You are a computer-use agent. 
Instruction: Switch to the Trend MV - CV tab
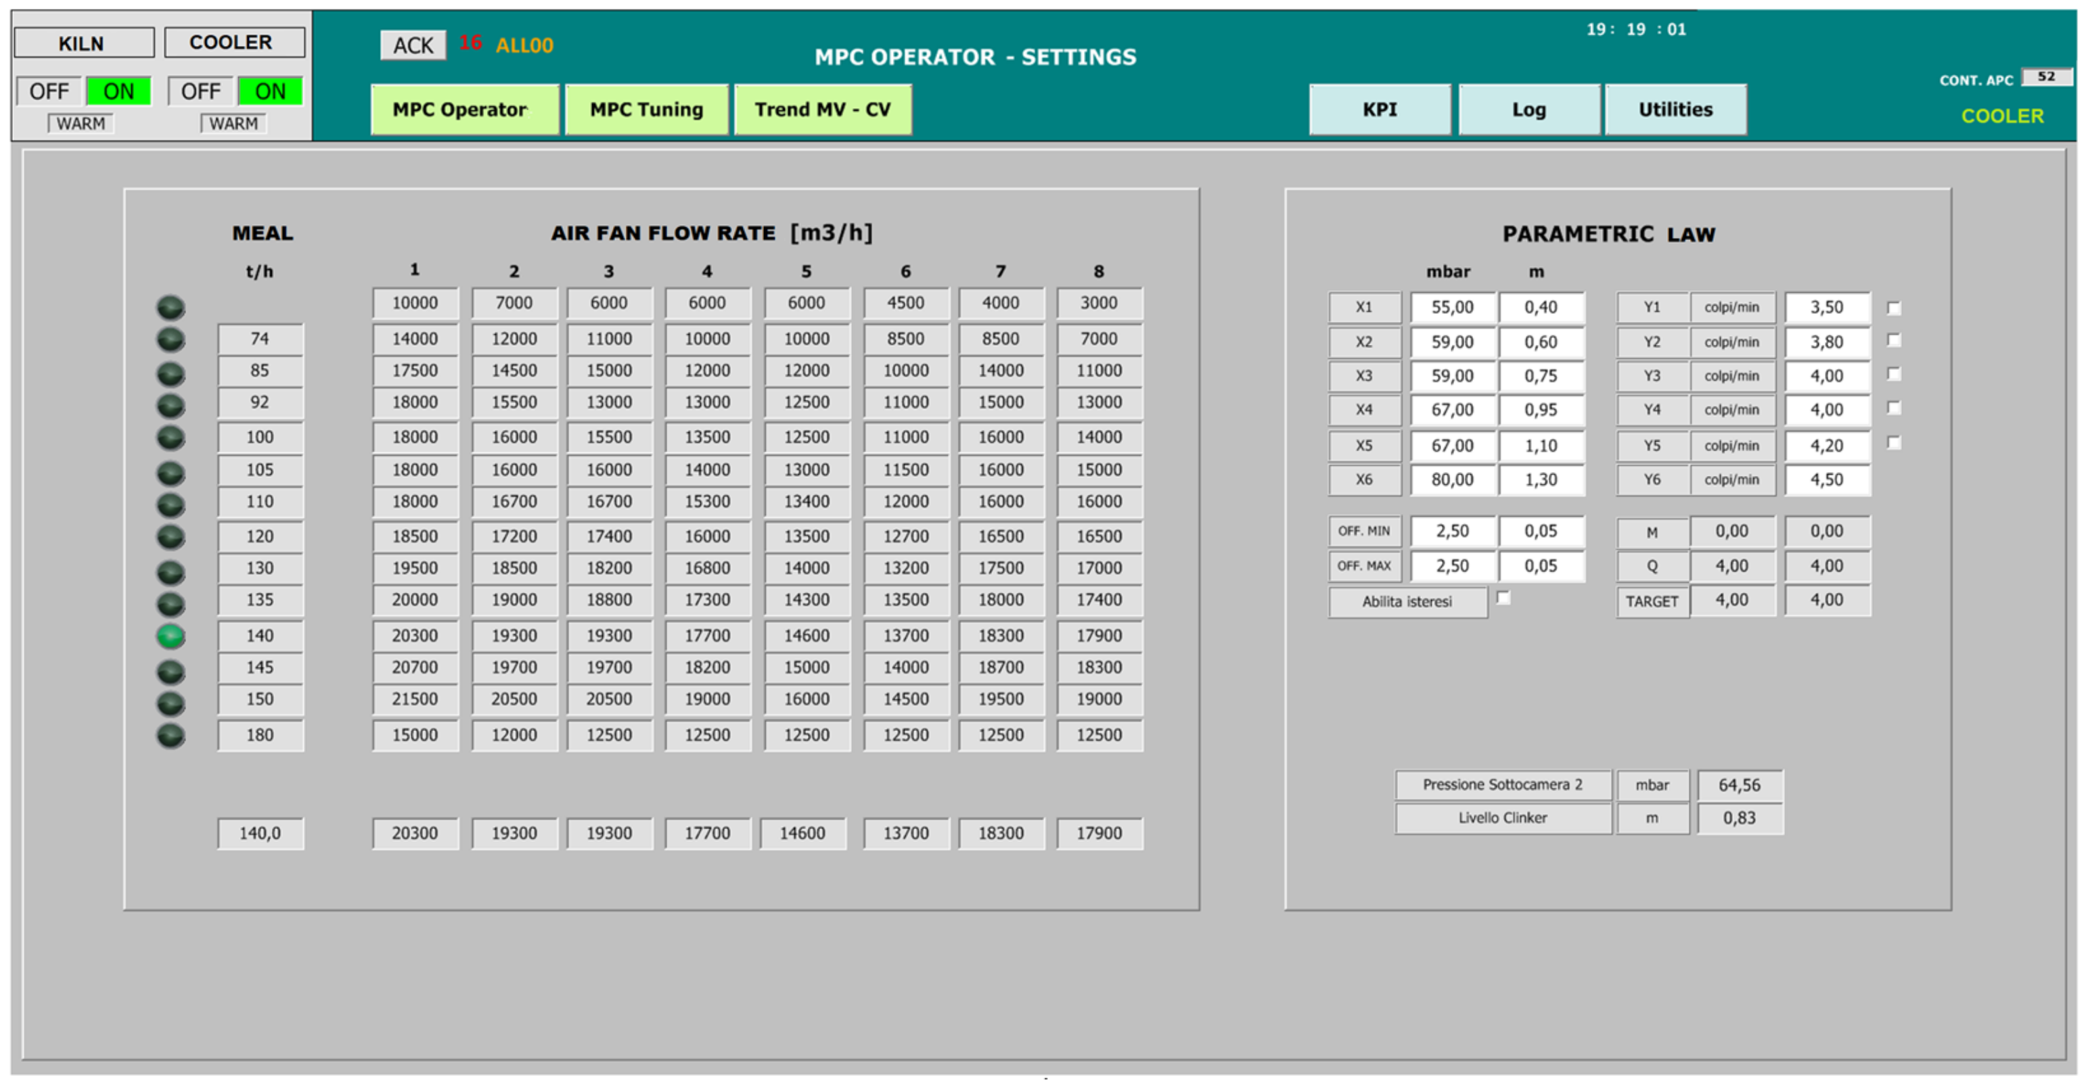pyautogui.click(x=822, y=110)
